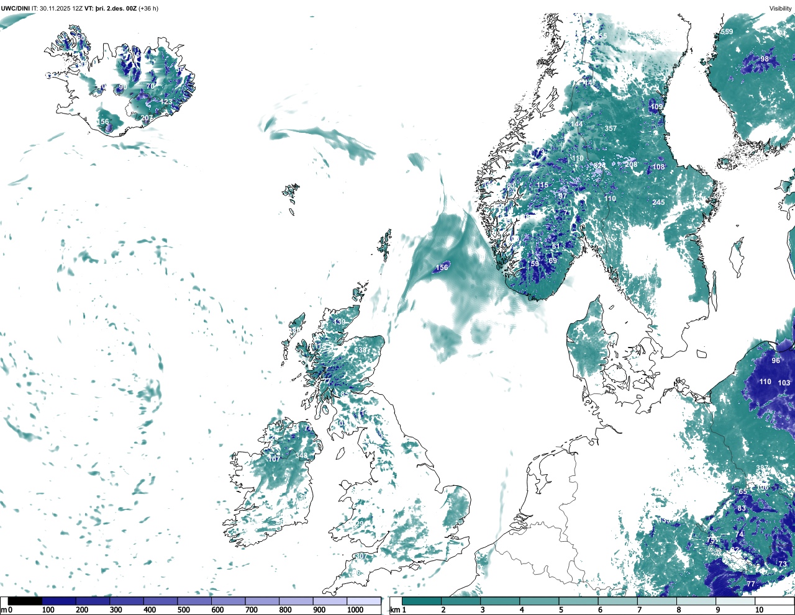Click the '96' value near Baltic coast
This screenshot has height=615, width=795.
[x=776, y=361]
